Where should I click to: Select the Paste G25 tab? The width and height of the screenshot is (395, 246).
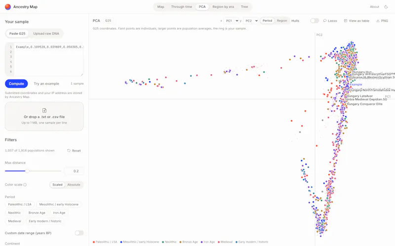coord(17,33)
